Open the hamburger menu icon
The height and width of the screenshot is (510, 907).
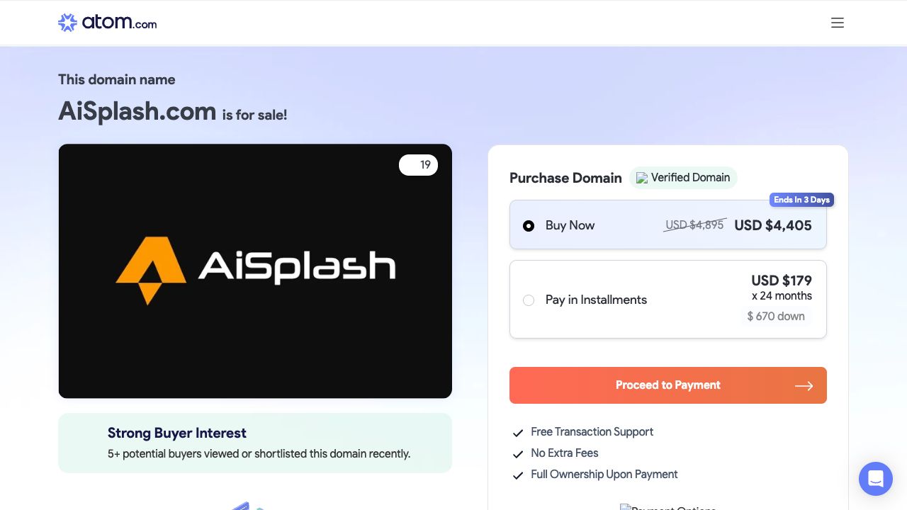[x=837, y=23]
